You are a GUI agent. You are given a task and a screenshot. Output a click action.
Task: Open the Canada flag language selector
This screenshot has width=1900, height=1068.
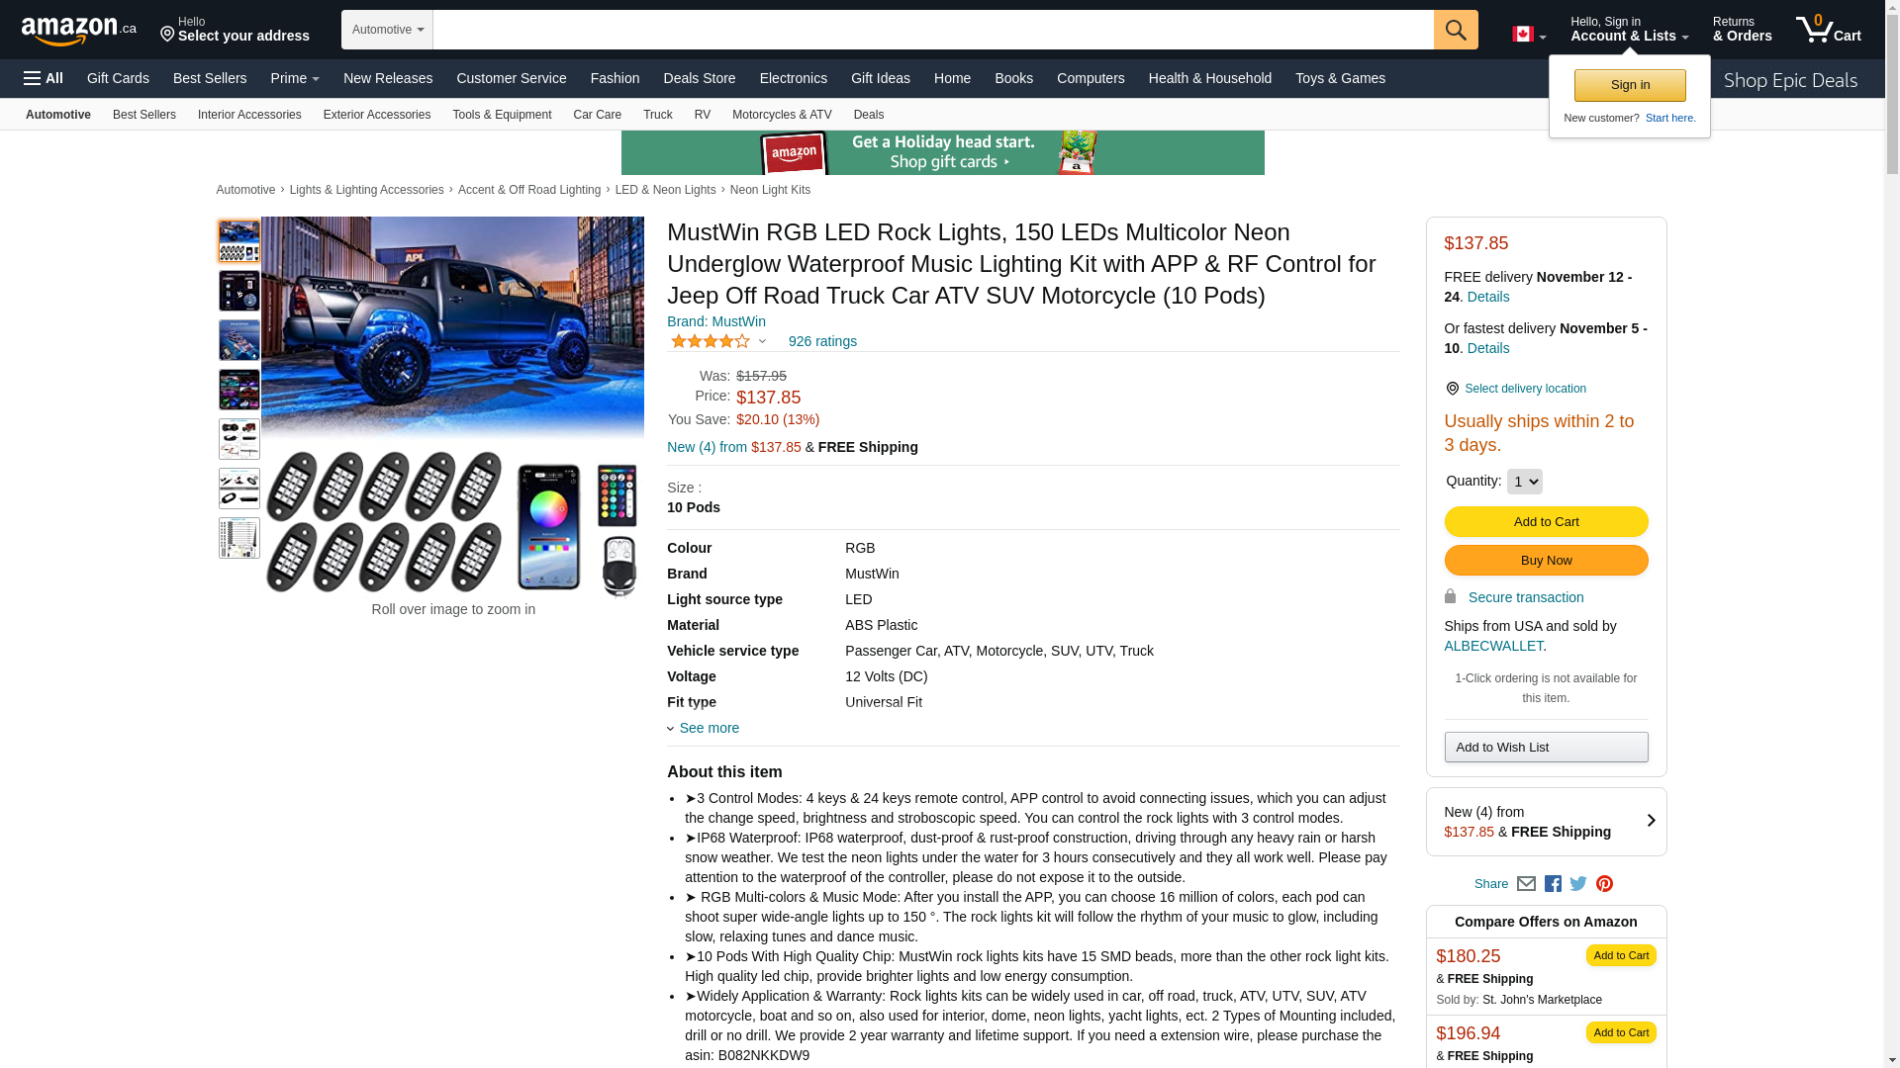click(x=1528, y=35)
